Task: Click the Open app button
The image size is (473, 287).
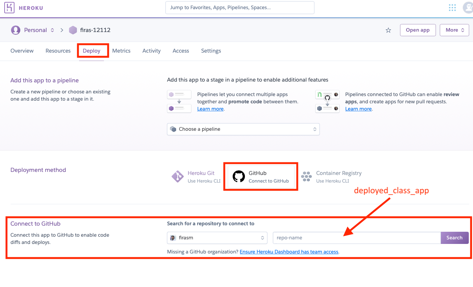Action: (x=418, y=30)
